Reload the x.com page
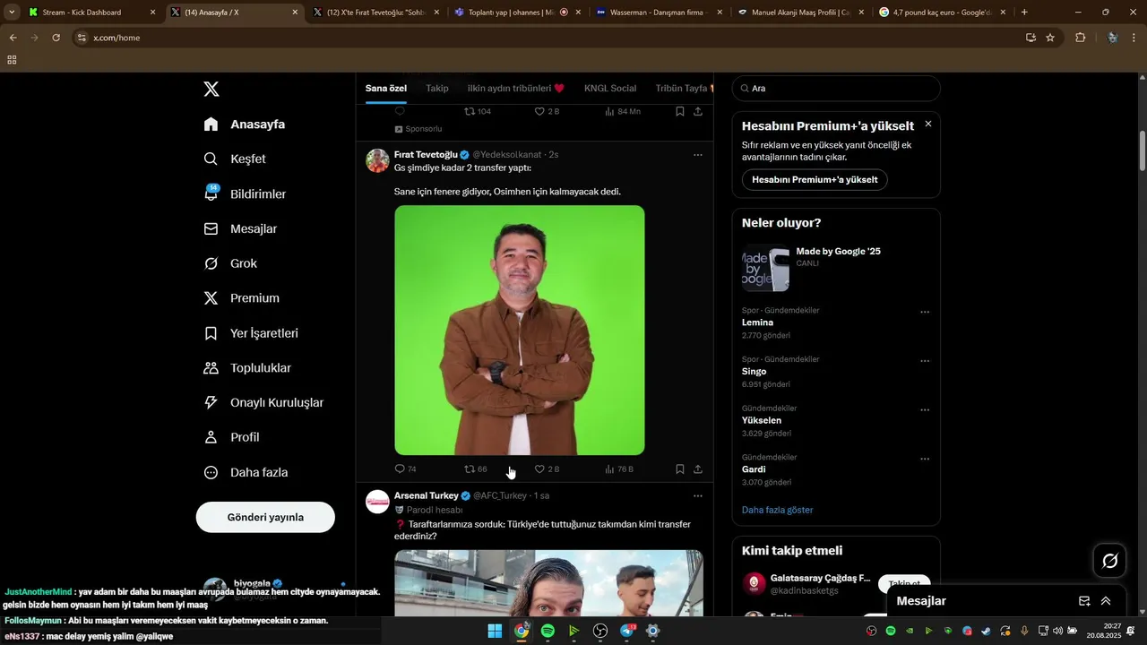This screenshot has width=1147, height=645. [56, 38]
